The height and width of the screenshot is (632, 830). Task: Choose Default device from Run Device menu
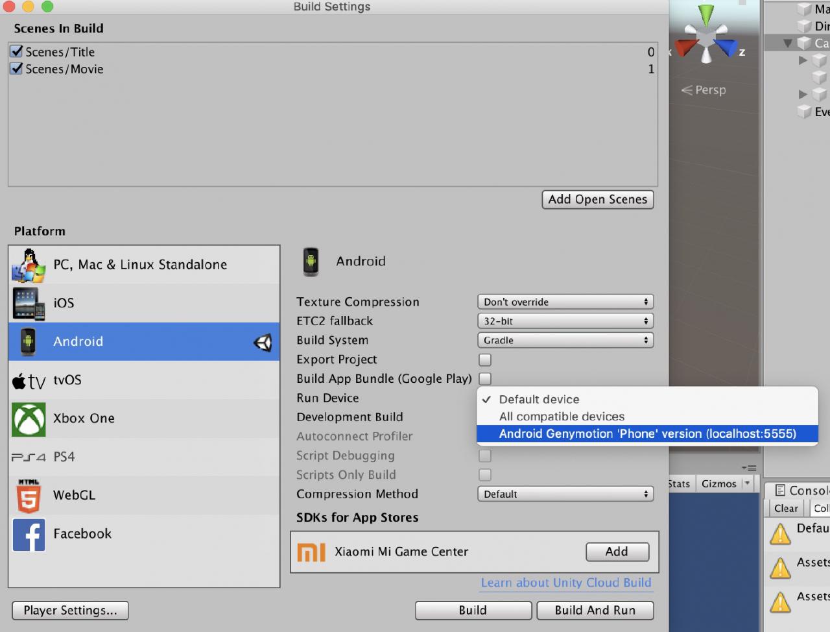[x=647, y=399]
